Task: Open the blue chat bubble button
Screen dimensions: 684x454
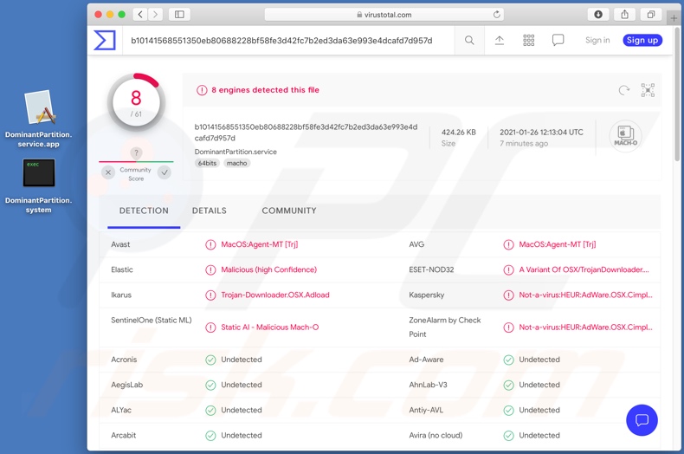Action: [642, 420]
